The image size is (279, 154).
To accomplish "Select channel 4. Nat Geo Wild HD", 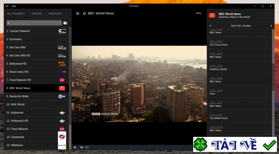I will (x=36, y=56).
